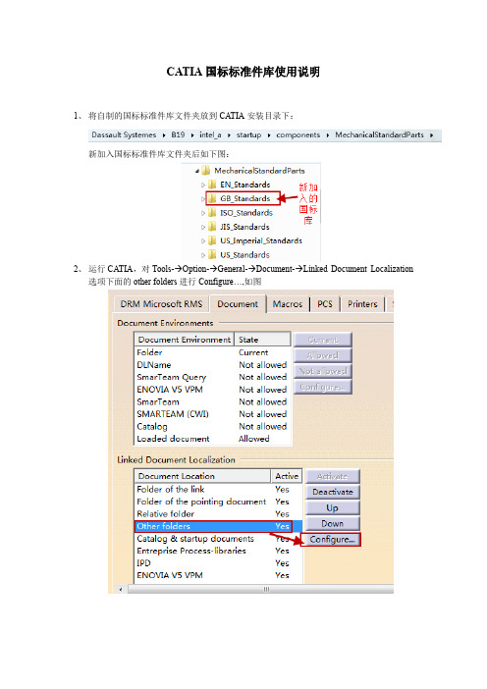This screenshot has width=487, height=689.
Task: Expand the ISO_Standards tree node
Action: tap(203, 213)
